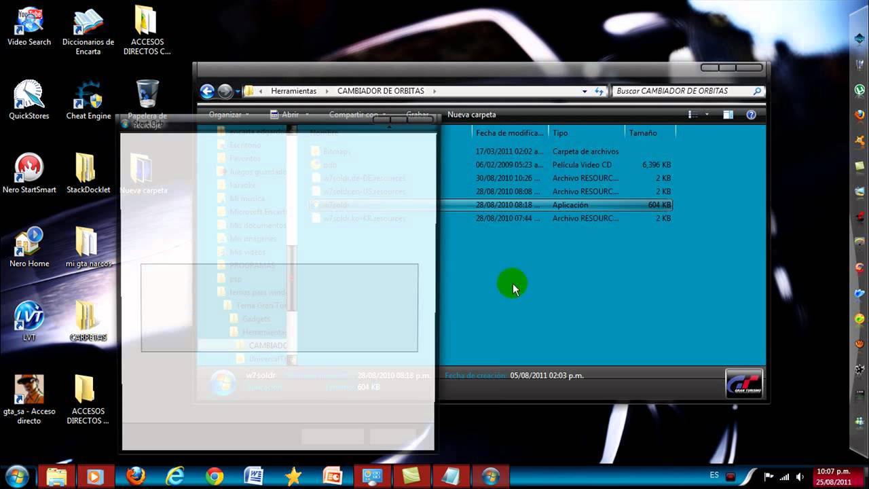Viewport: 869px width, 489px height.
Task: Click Abrir in Explorer toolbar
Action: click(284, 115)
